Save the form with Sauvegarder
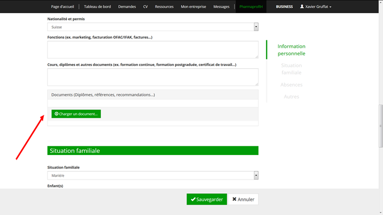 (207, 199)
